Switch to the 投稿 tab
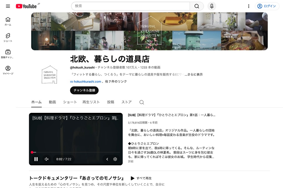 point(111,102)
